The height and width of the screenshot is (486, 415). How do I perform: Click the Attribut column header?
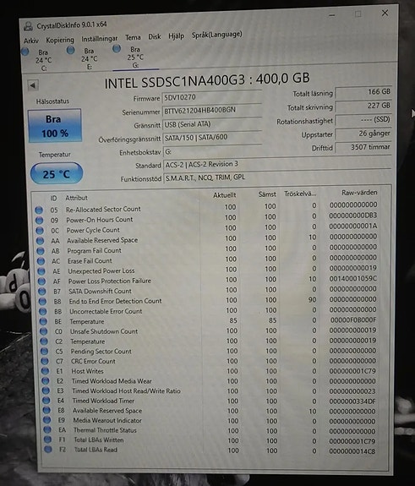pos(76,198)
